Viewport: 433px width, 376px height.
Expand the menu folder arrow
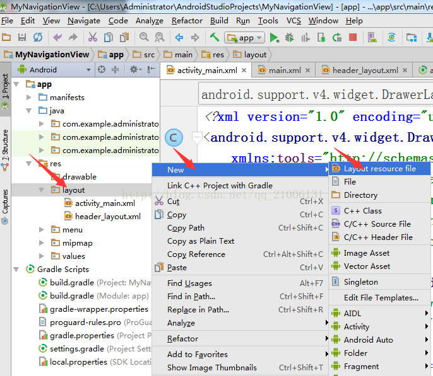coord(42,230)
